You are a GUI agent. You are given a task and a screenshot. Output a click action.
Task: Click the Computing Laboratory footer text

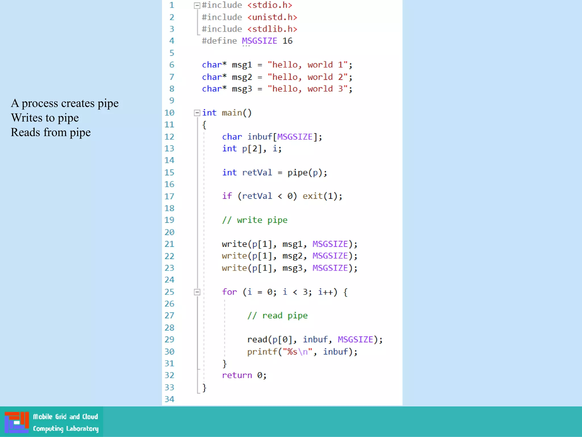point(66,428)
